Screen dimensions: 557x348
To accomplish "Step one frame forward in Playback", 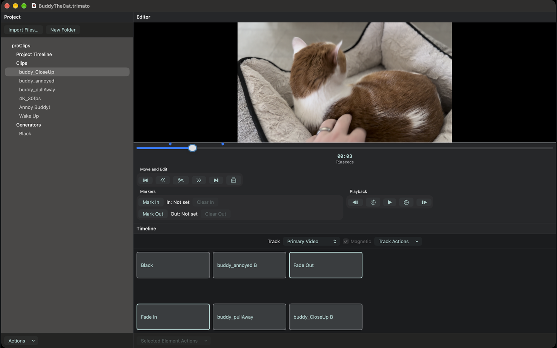I will click(424, 202).
